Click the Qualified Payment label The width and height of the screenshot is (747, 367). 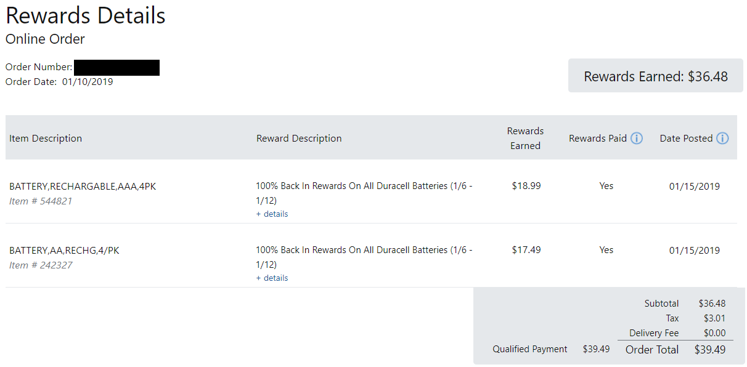(529, 349)
